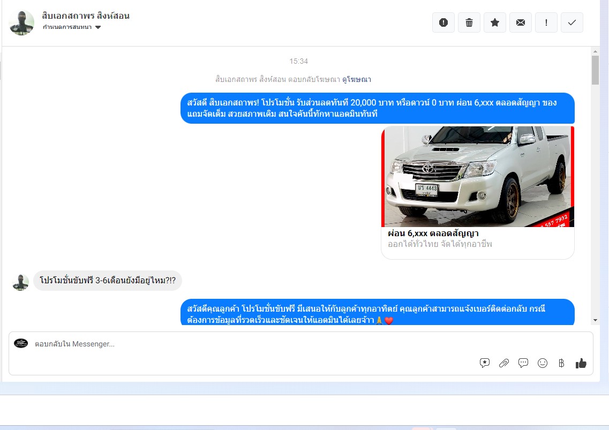Flag conversation as important with exclamation icon
The width and height of the screenshot is (609, 430).
(546, 22)
